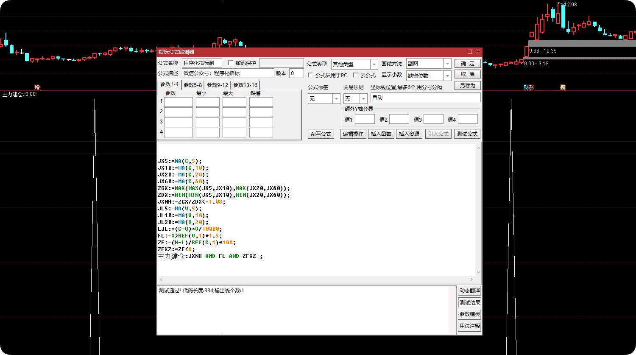Expand the 画线方法 dropdown
This screenshot has width=636, height=355.
click(447, 63)
